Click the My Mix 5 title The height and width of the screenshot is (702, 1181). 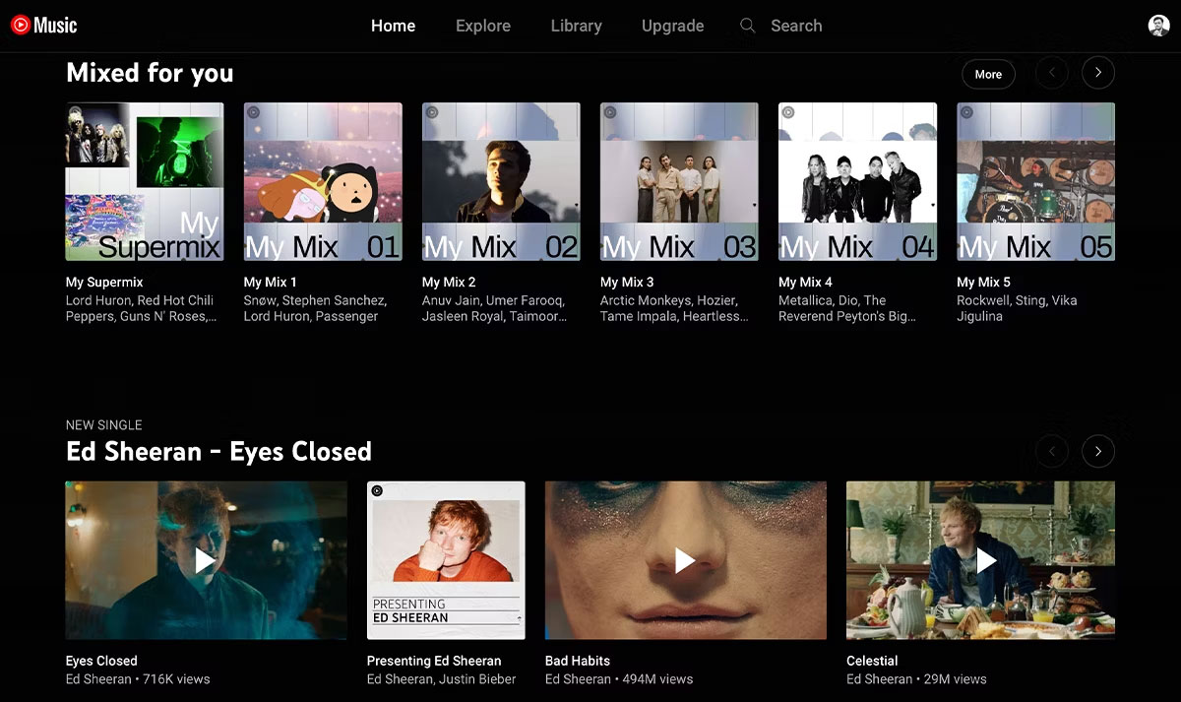(983, 282)
